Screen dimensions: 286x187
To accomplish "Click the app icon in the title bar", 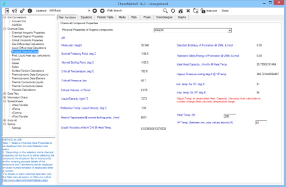I will 4,3.
